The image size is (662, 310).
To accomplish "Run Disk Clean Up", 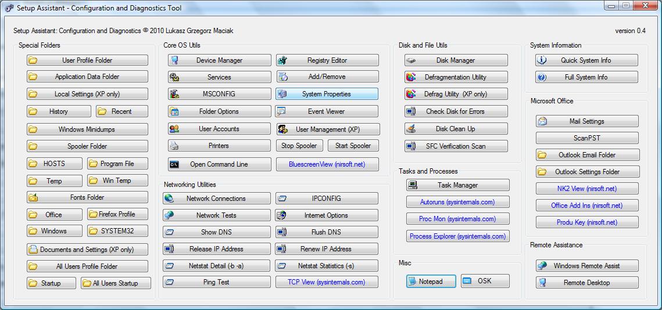I will point(456,129).
